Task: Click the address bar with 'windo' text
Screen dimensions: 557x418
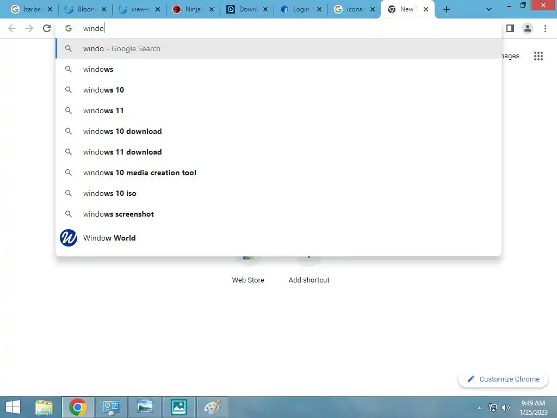Action: pos(278,28)
